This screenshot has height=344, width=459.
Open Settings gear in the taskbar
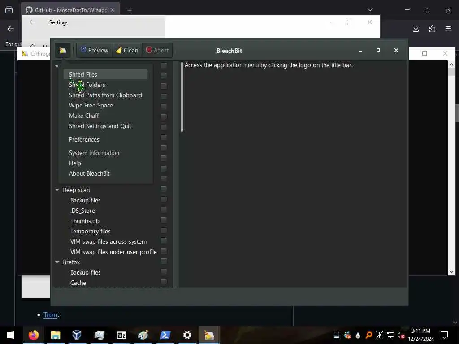pos(187,335)
